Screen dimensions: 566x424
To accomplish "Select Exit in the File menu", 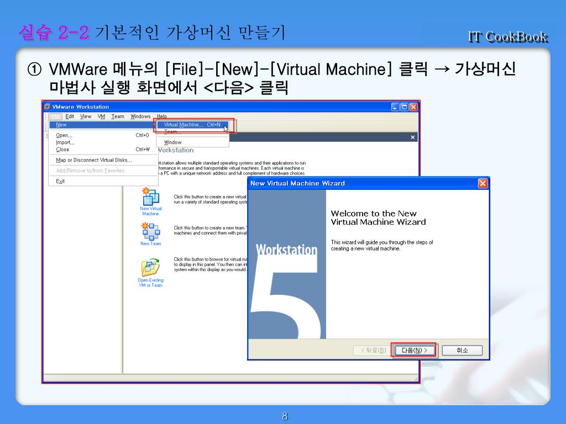I will 103,181.
